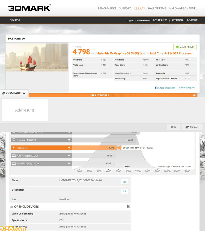205x231 pixels.
Task: Open HARDWARE CHANNEL page
Action: click(x=183, y=8)
